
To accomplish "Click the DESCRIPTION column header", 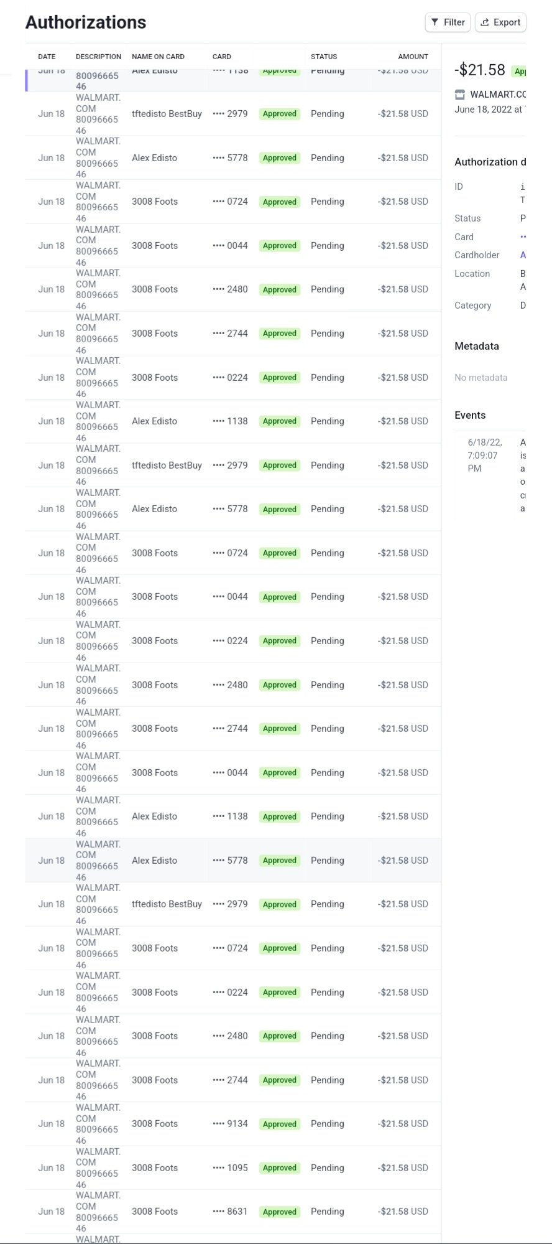I will [x=98, y=57].
